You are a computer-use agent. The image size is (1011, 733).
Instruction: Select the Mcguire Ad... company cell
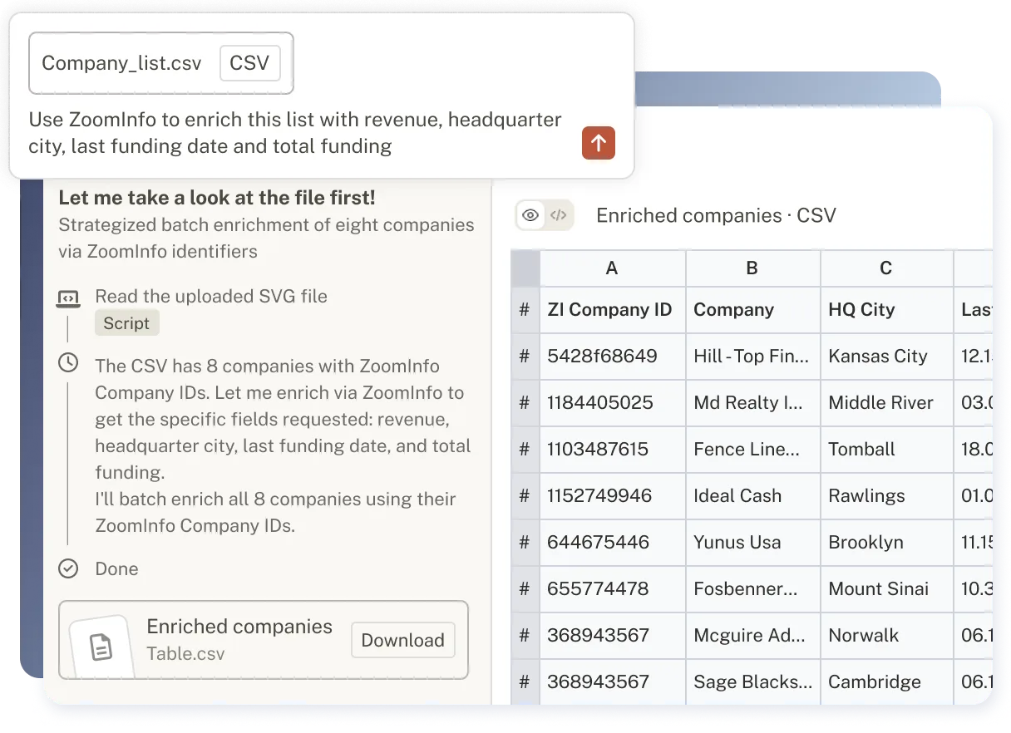[x=752, y=636]
